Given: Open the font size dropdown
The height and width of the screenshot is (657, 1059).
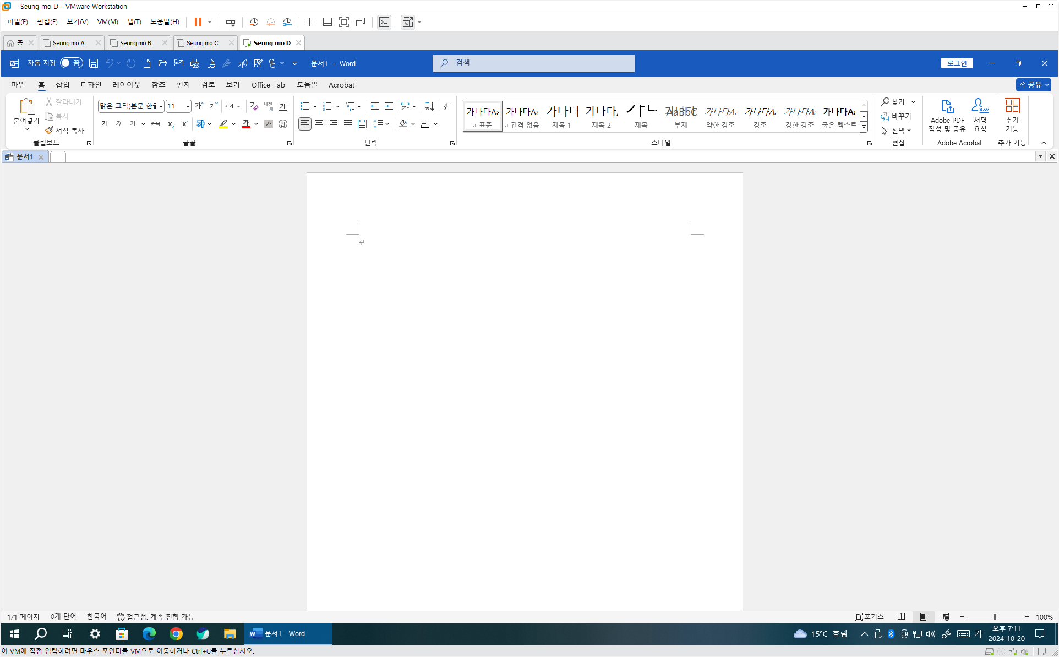Looking at the screenshot, I should click(188, 106).
